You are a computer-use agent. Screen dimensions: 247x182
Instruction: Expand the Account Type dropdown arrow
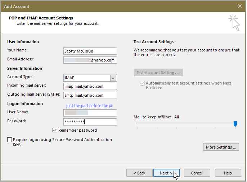coord(113,78)
